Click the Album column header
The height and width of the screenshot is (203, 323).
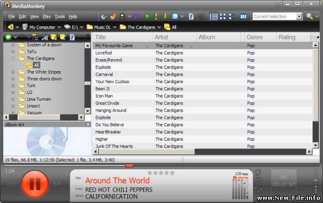point(219,37)
